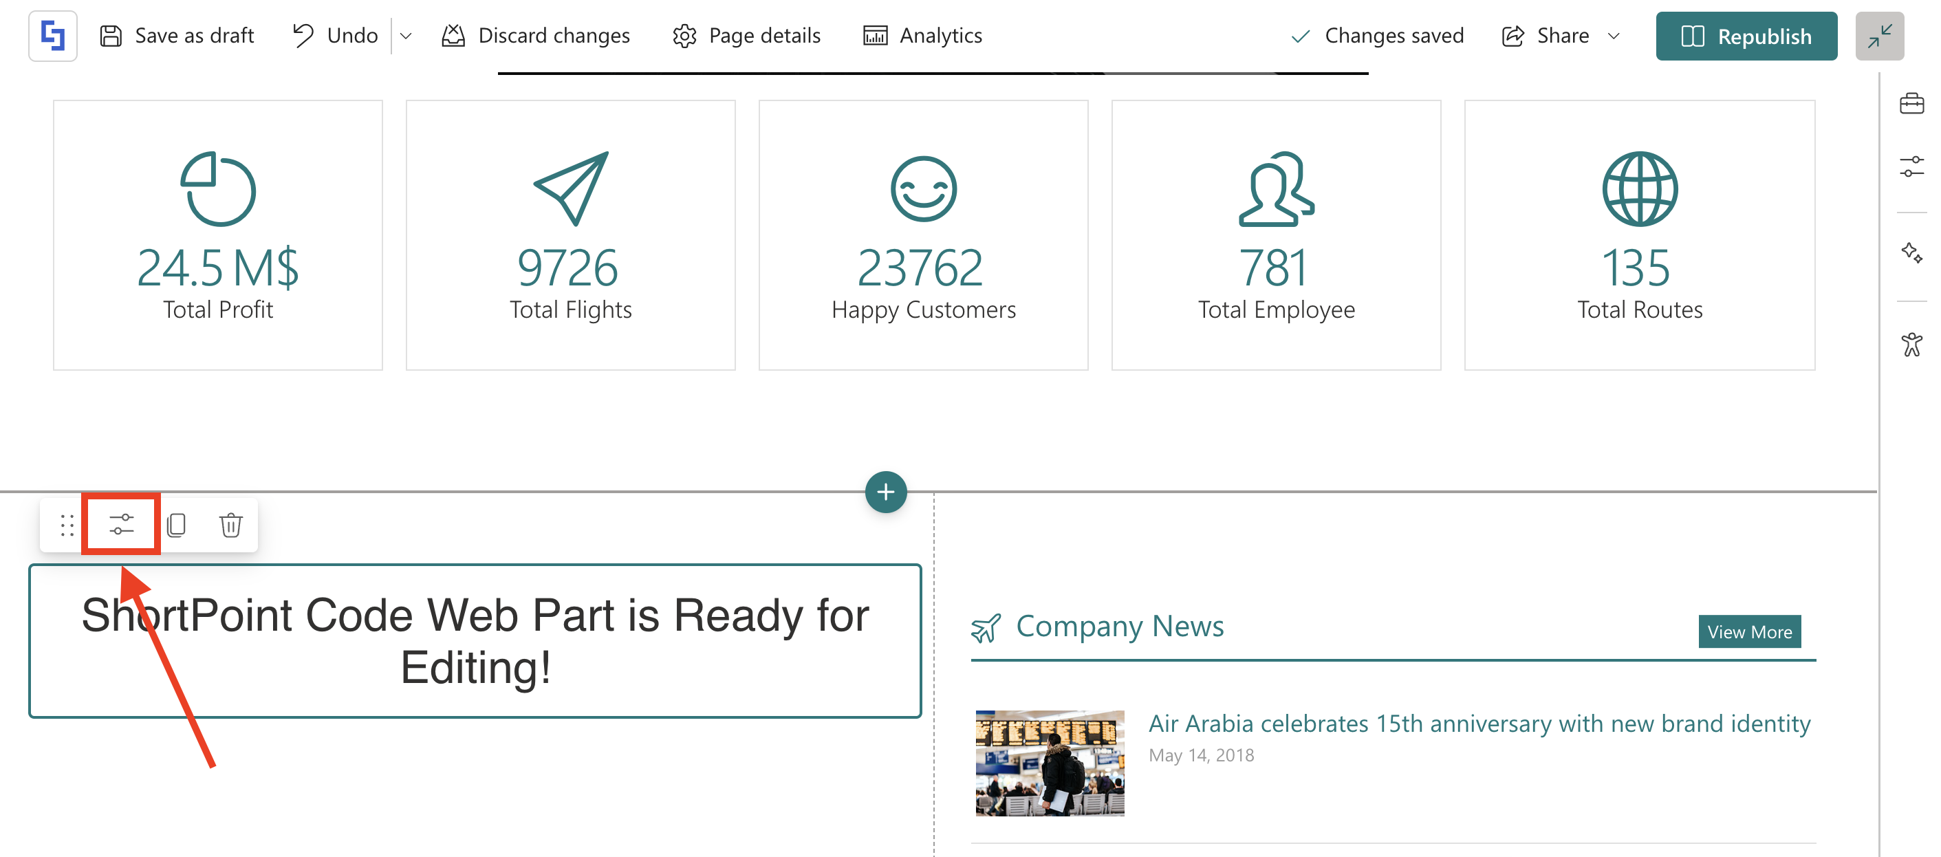Open Page details
Screen dimensions: 1941x857
click(x=747, y=36)
